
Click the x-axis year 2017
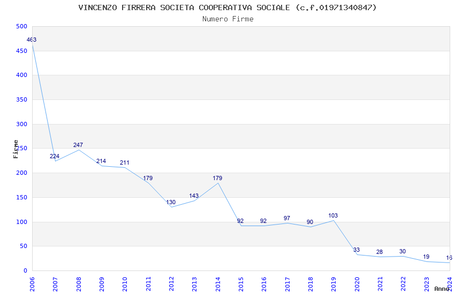point(287,284)
